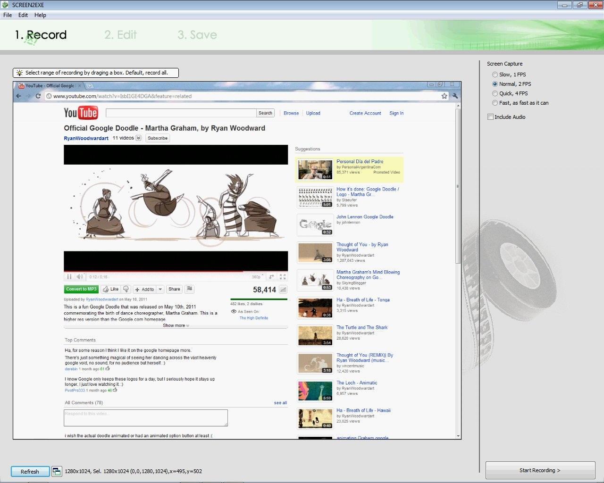The height and width of the screenshot is (483, 604).
Task: Switch to the 1. Record step
Action: 41,35
